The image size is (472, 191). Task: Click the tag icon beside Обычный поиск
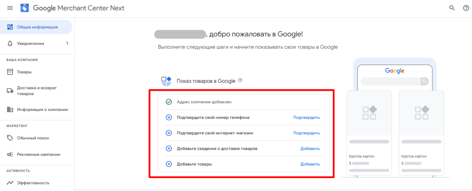point(10,138)
